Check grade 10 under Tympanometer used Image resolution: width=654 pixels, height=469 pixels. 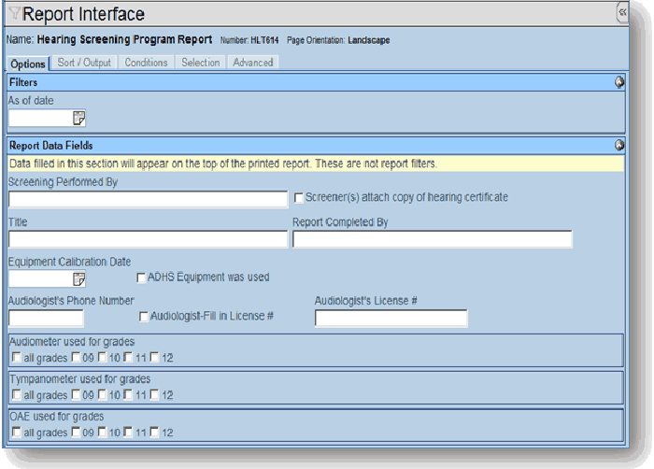(x=102, y=394)
